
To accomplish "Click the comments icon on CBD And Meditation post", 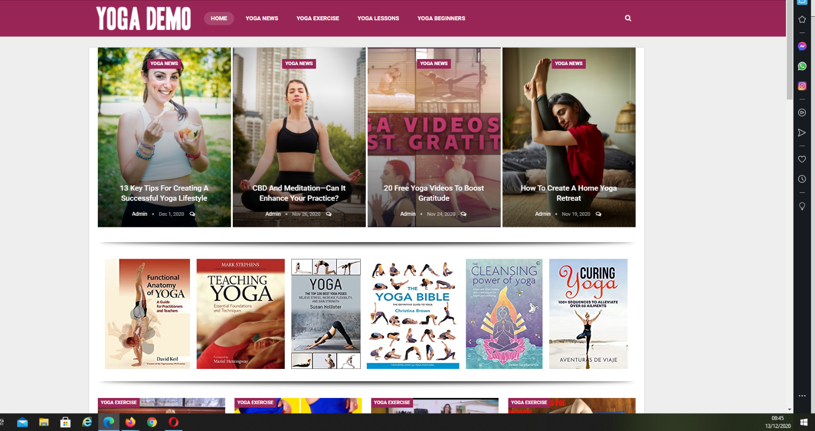I will point(329,214).
